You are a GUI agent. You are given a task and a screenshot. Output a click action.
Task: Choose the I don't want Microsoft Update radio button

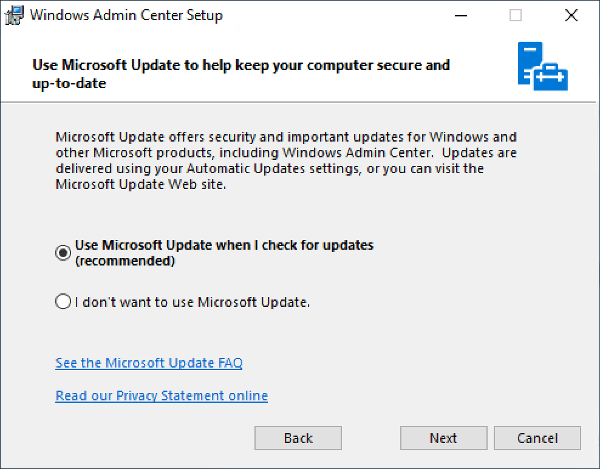[63, 301]
